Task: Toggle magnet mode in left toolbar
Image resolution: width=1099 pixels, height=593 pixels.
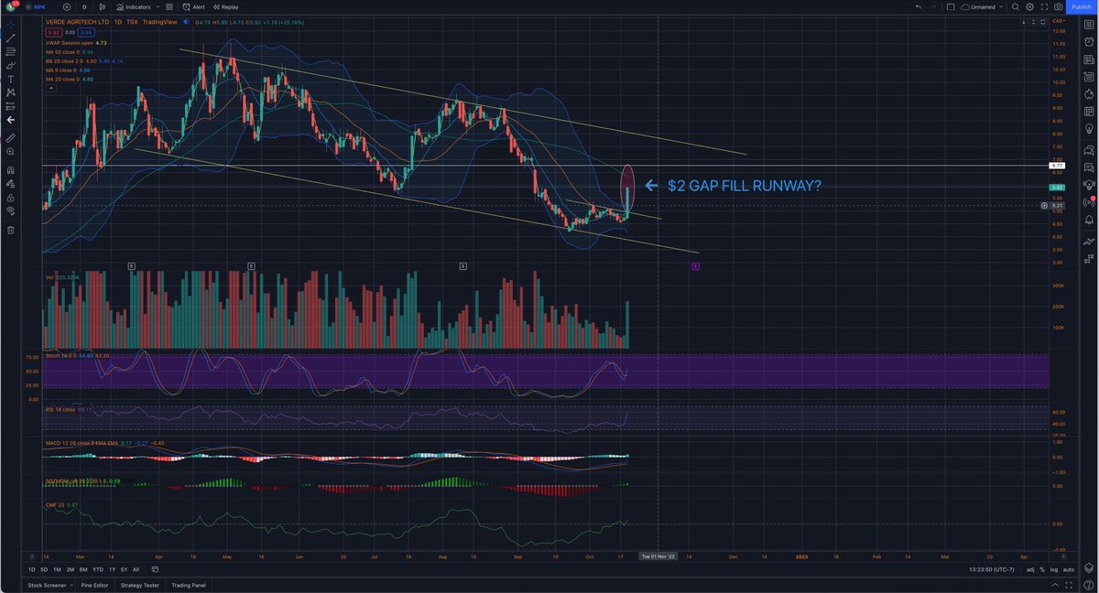Action: click(11, 169)
